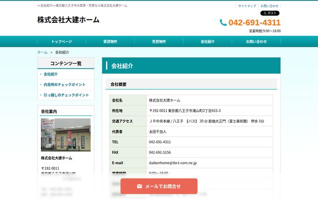Click the FAX value 042-691-5156
The width and height of the screenshot is (318, 199).
(160, 152)
